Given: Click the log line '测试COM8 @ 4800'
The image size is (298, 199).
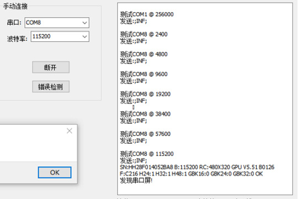Looking at the screenshot, I should [x=143, y=54].
